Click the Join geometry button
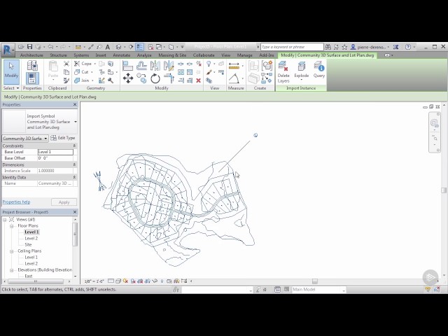Image resolution: width=448 pixels, height=336 pixels. (82, 80)
